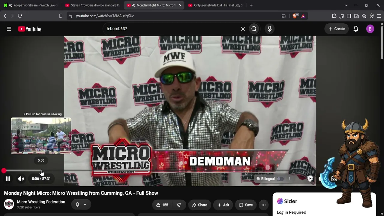
Task: Open the Brave Wallet icon
Action: (356, 16)
